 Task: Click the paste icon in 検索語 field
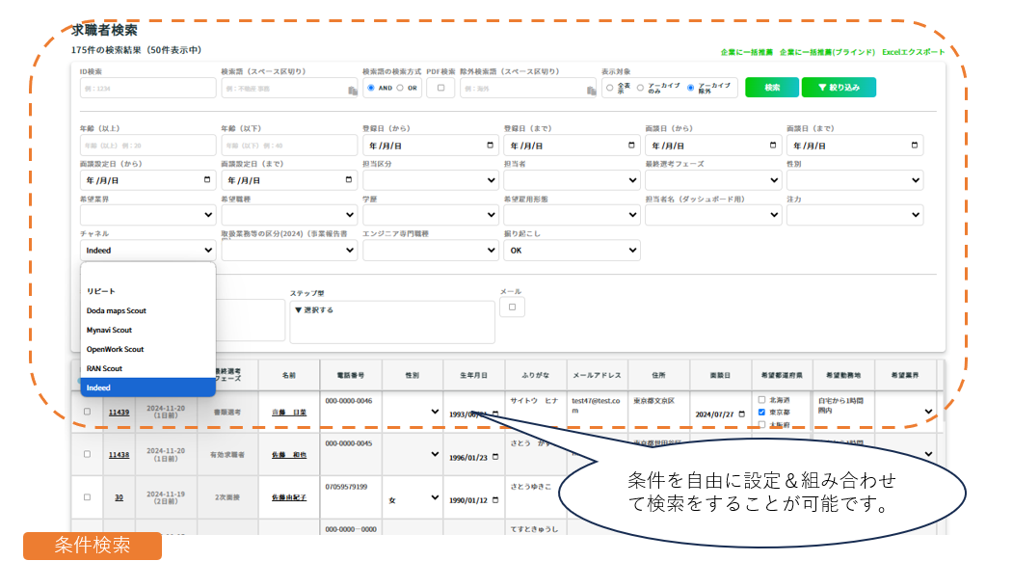point(352,90)
